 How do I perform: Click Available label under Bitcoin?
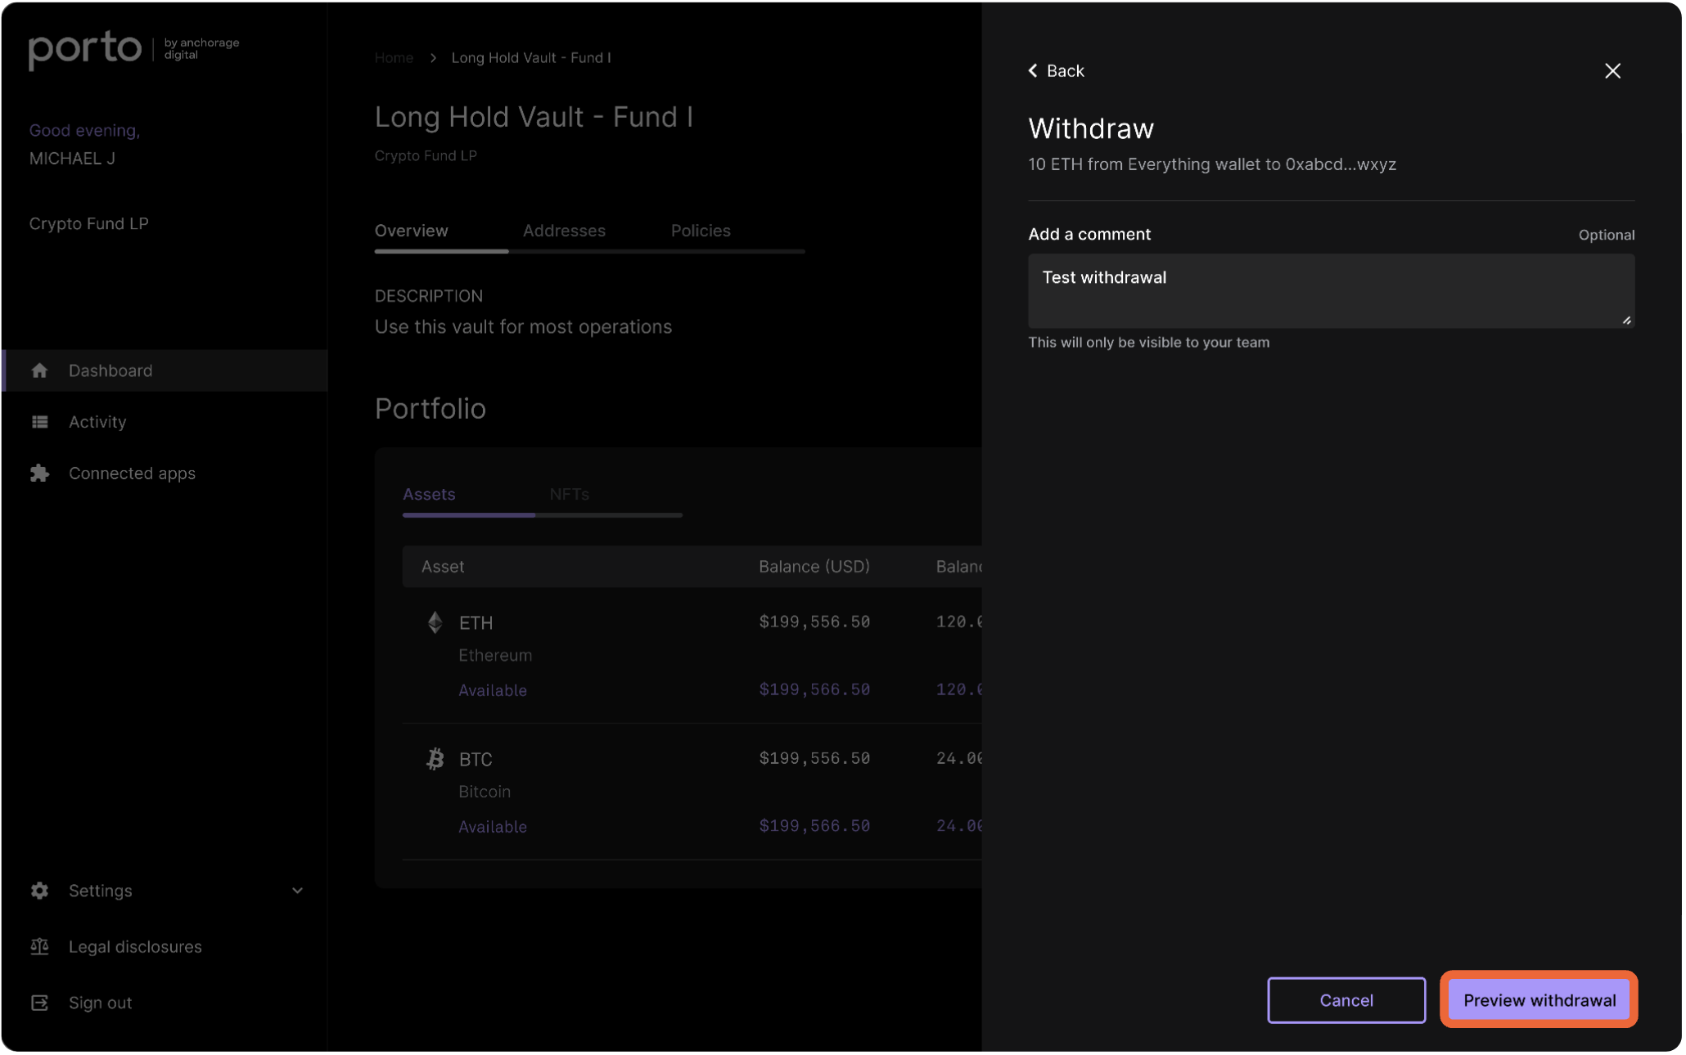click(x=493, y=828)
